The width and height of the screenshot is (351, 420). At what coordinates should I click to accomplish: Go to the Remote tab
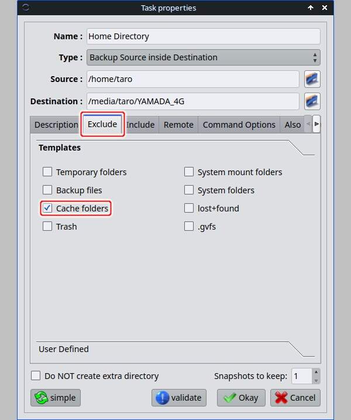(178, 125)
